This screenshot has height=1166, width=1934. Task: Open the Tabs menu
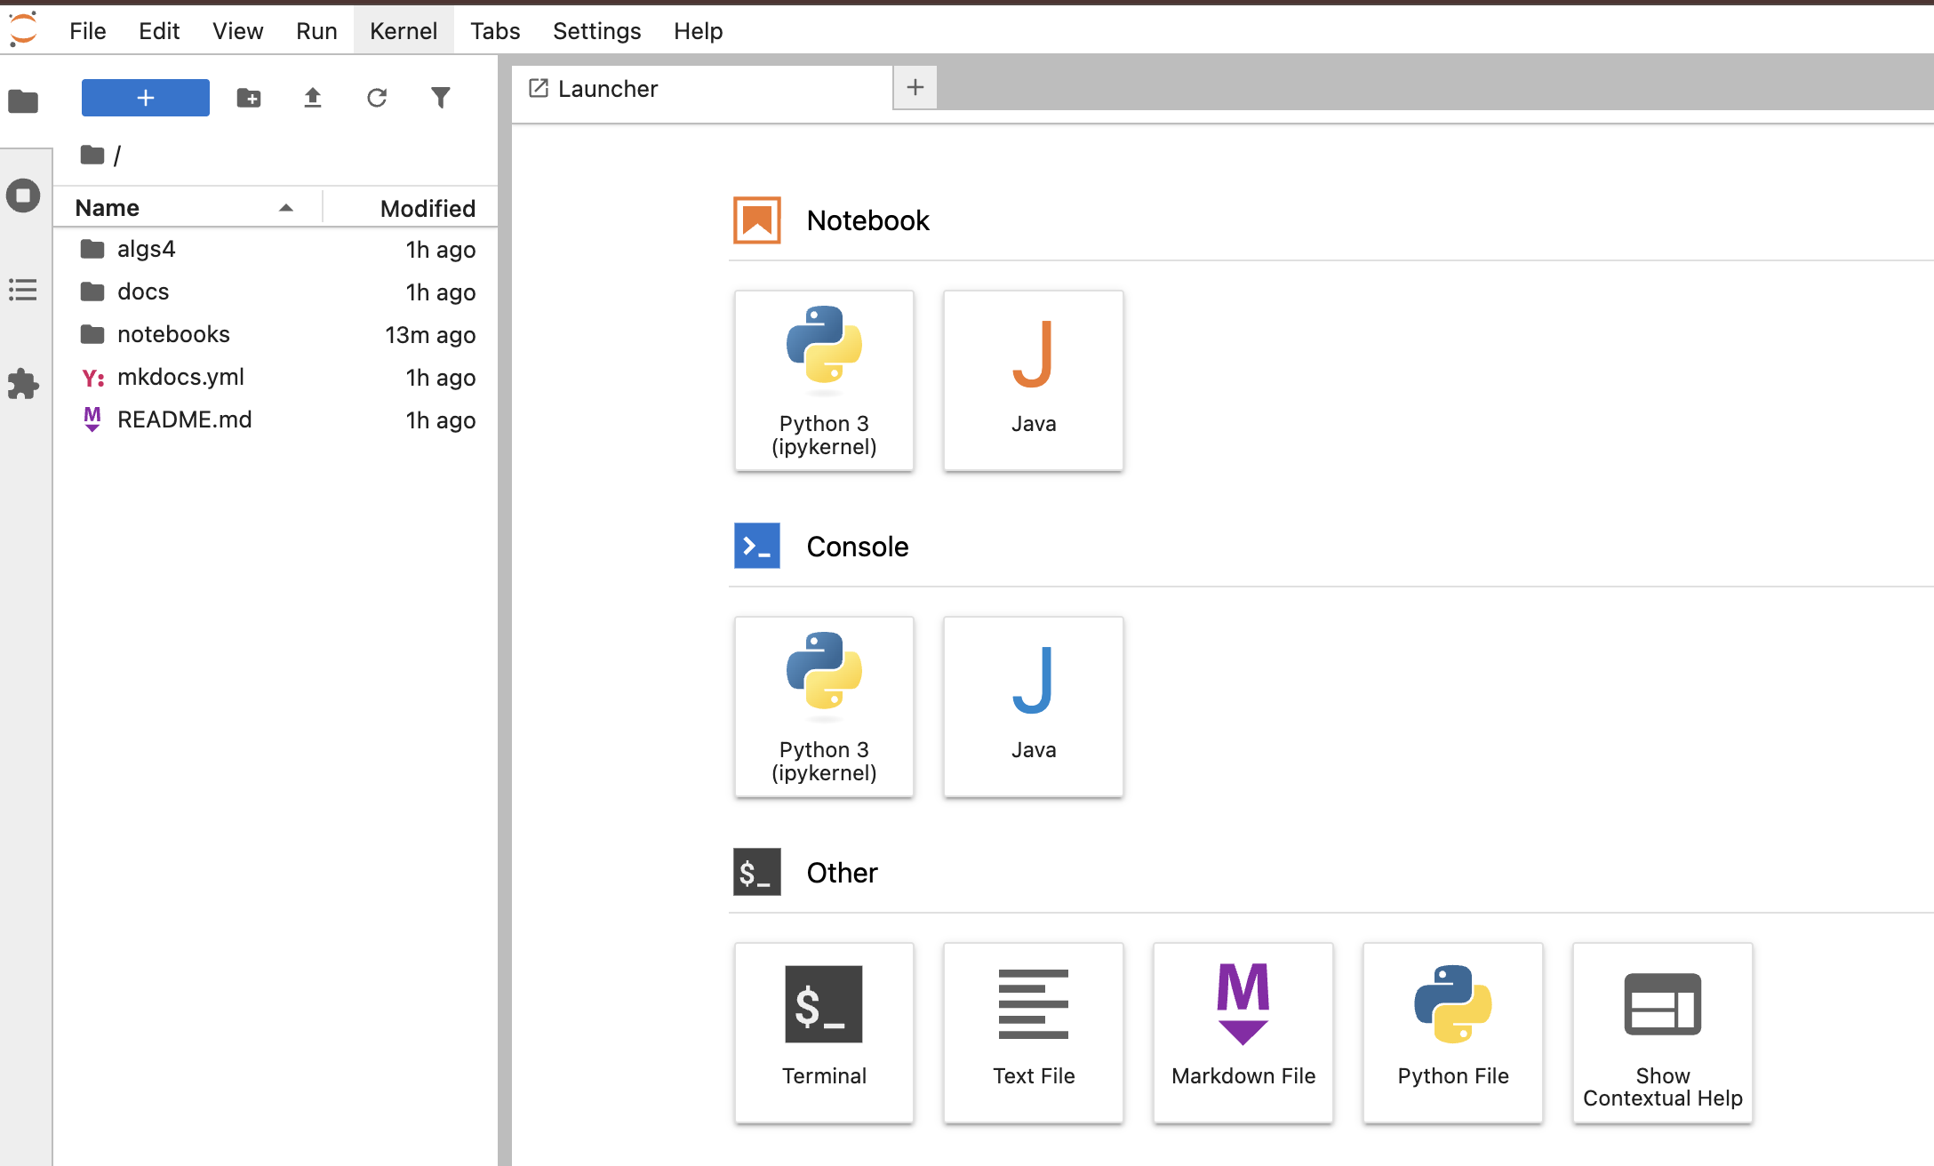495,31
